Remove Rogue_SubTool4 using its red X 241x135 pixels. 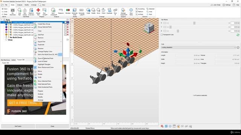pos(68,30)
